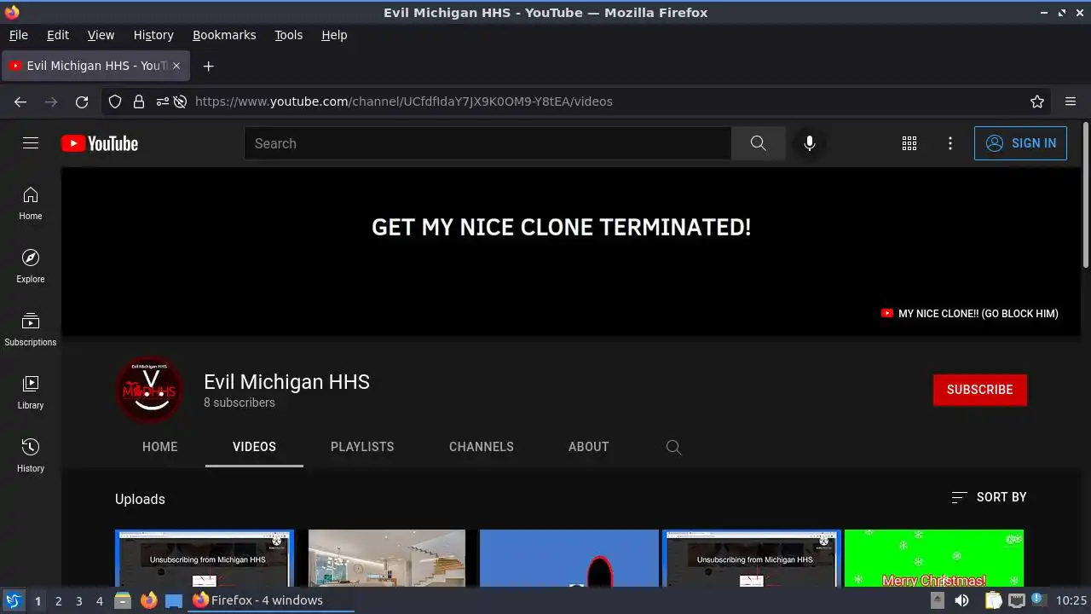The image size is (1091, 614).
Task: Open the interior room video thumbnail
Action: coord(387,558)
